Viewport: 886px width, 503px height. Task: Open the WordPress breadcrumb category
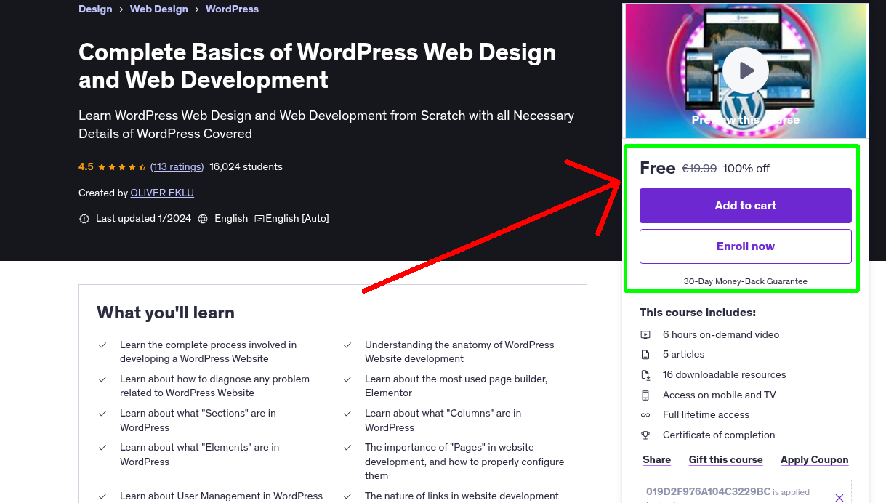coord(232,9)
